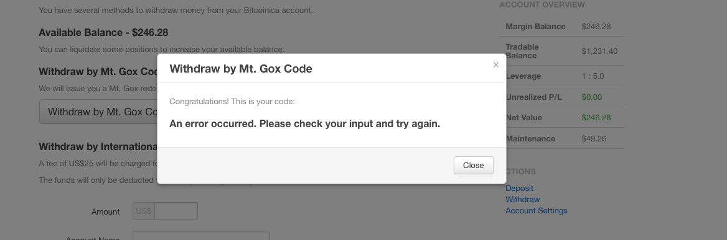This screenshot has height=240, width=727.
Task: Click the US$ currency prefix label
Action: pyautogui.click(x=144, y=211)
